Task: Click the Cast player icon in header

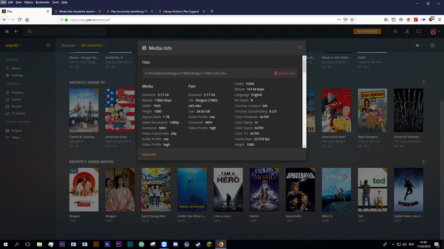Action: pyautogui.click(x=419, y=31)
